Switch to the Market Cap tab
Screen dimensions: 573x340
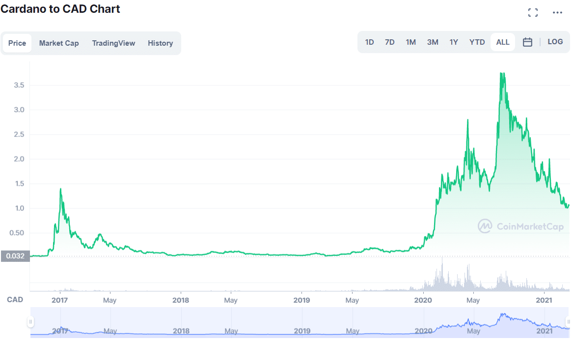pyautogui.click(x=59, y=43)
